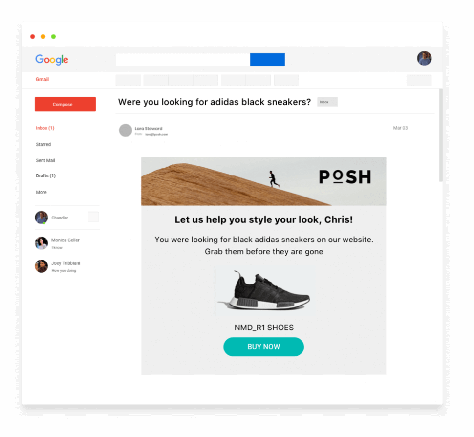This screenshot has width=474, height=437.
Task: Open Joey Tribbiani's chat avatar
Action: click(x=42, y=266)
